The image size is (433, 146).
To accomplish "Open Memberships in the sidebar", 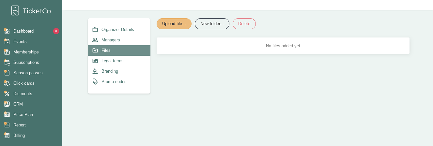I will [31, 52].
